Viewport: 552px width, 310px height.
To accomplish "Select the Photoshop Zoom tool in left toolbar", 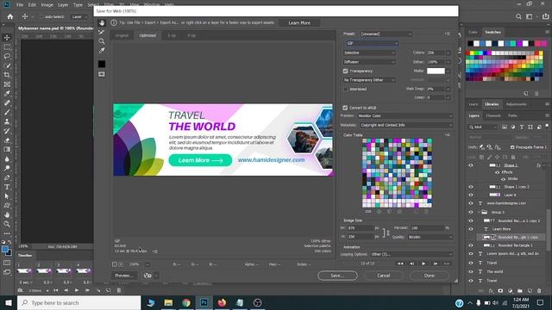I will pyautogui.click(x=7, y=224).
